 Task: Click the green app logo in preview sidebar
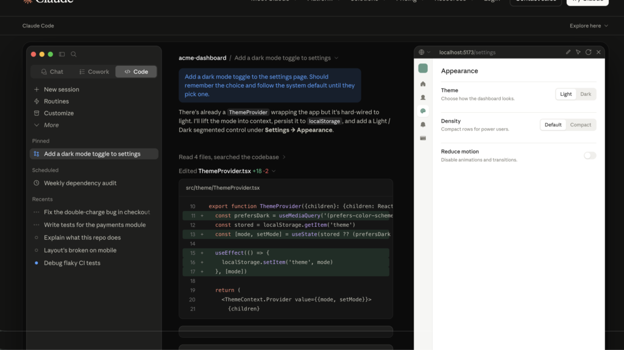click(423, 68)
